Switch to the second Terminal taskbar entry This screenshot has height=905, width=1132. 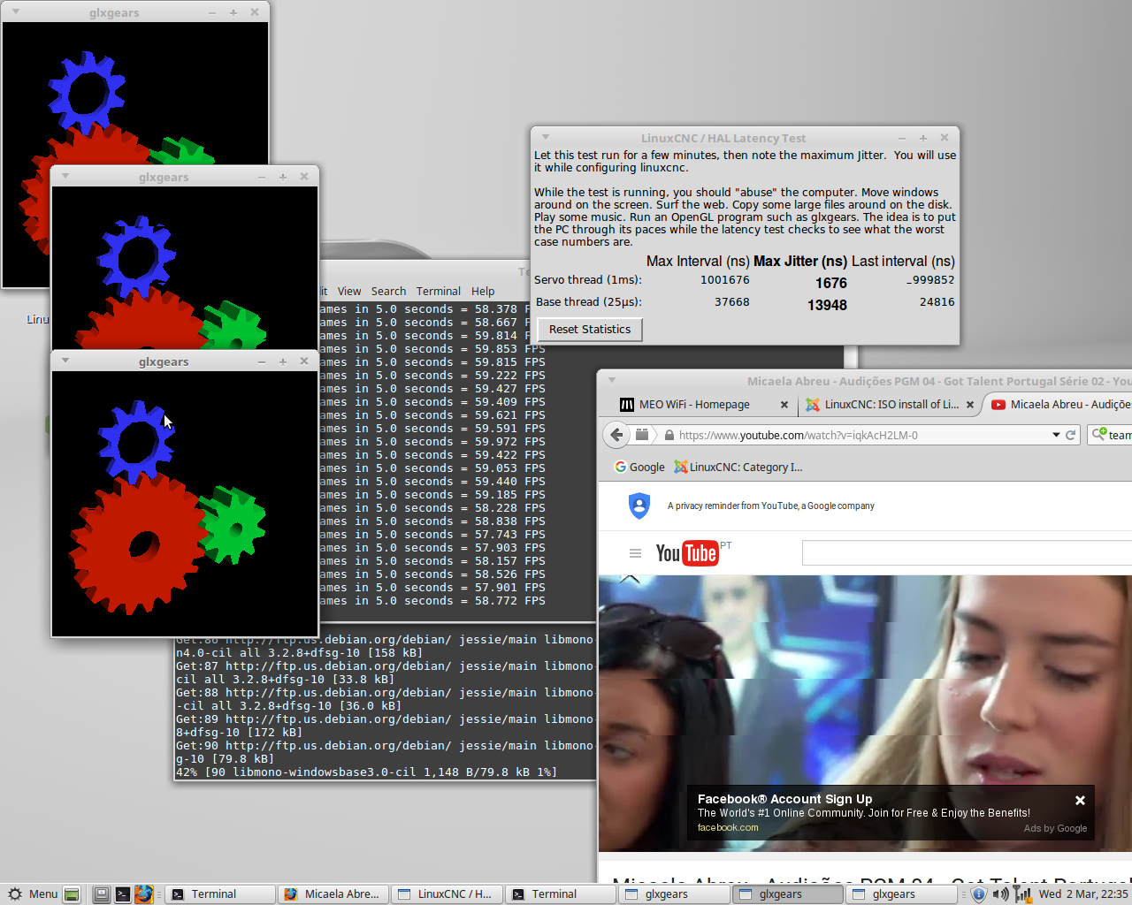point(560,894)
